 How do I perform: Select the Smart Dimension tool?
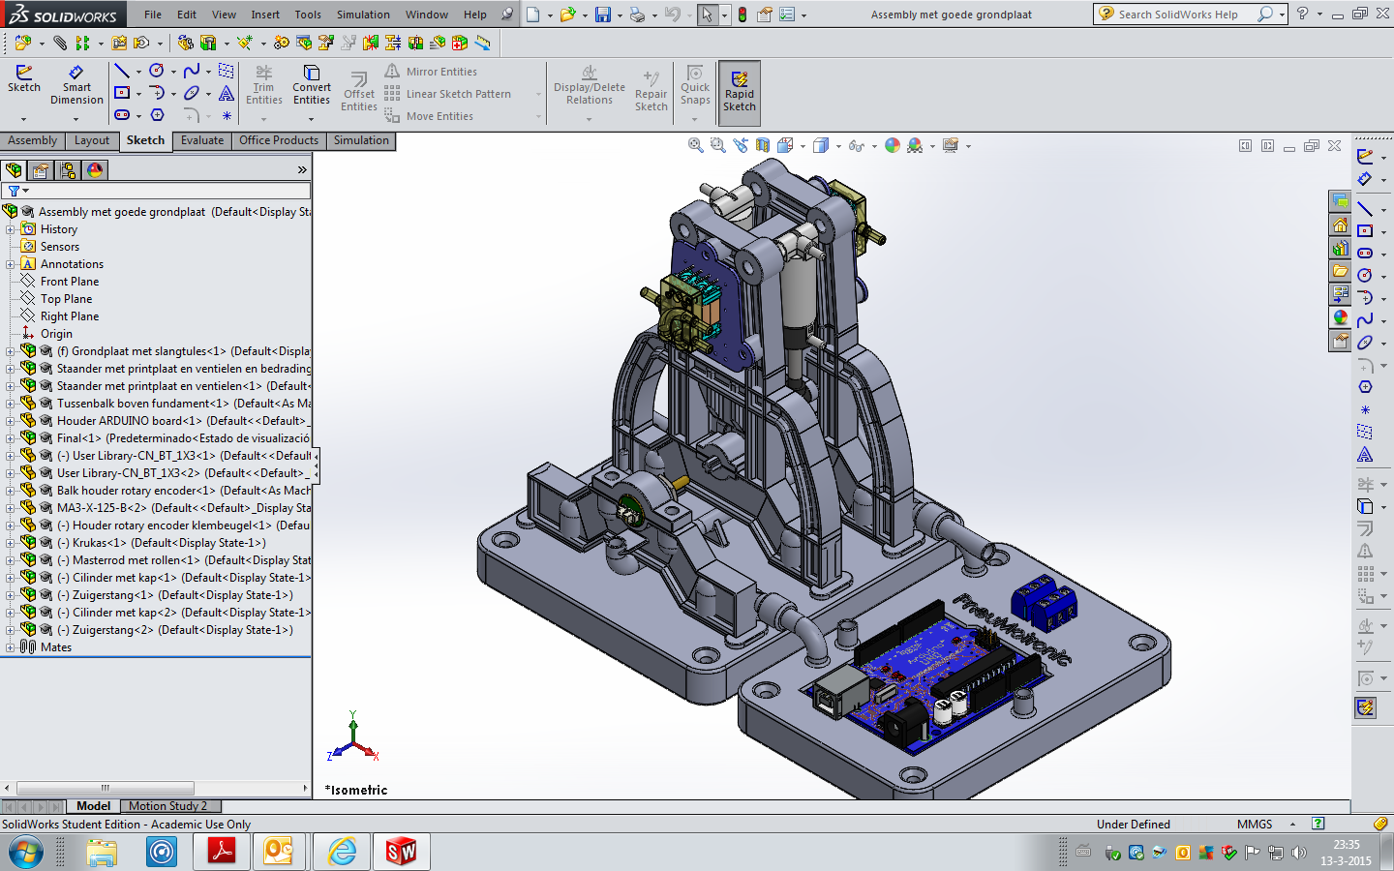(76, 86)
